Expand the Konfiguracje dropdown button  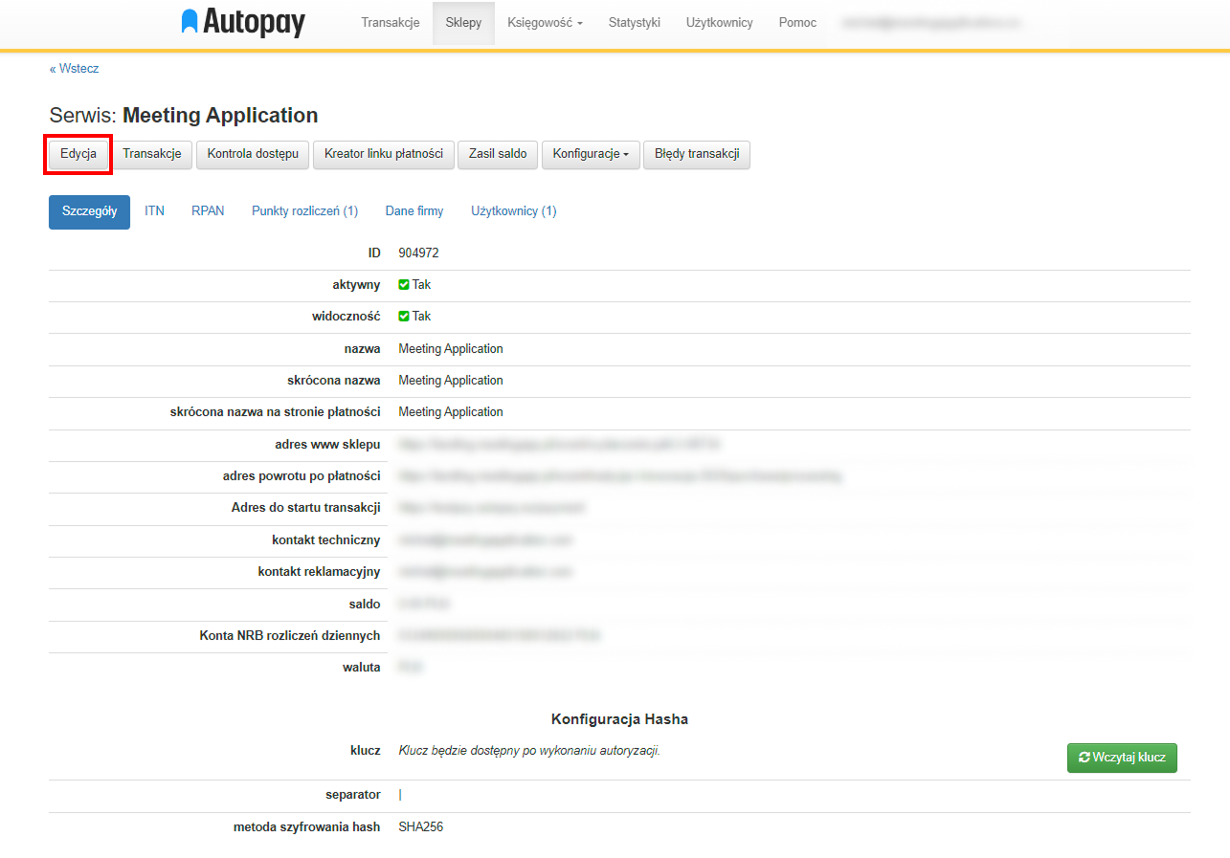[x=591, y=154]
